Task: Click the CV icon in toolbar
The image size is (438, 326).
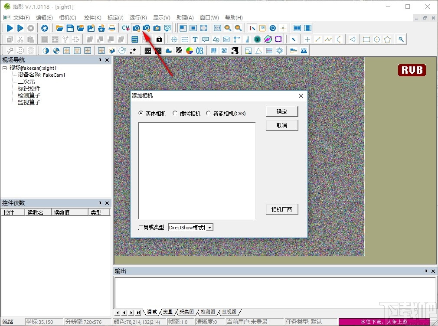Action: (126, 28)
